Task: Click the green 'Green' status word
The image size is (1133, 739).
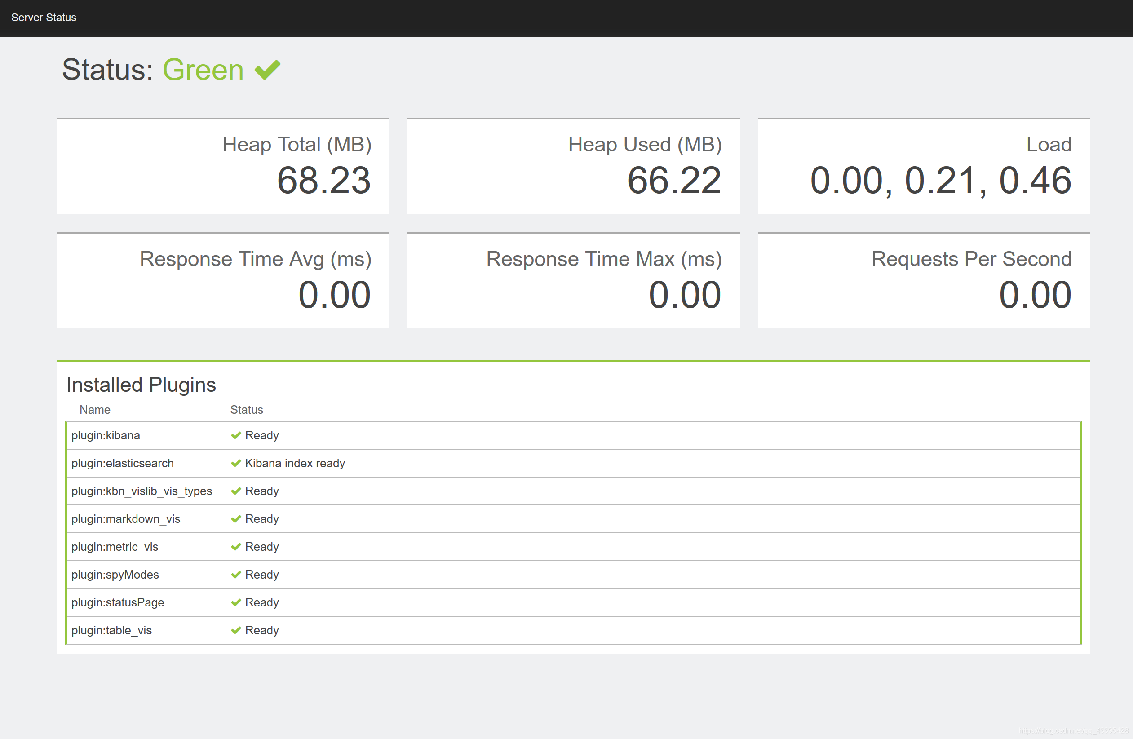Action: click(203, 70)
